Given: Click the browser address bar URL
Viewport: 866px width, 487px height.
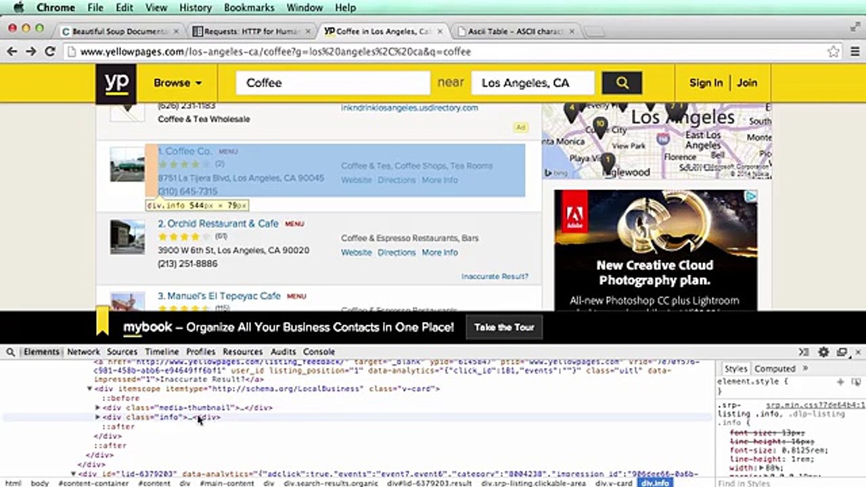Looking at the screenshot, I should click(x=276, y=51).
